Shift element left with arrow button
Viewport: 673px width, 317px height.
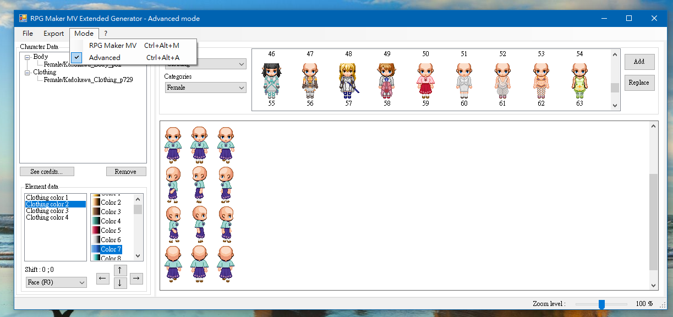click(x=103, y=278)
